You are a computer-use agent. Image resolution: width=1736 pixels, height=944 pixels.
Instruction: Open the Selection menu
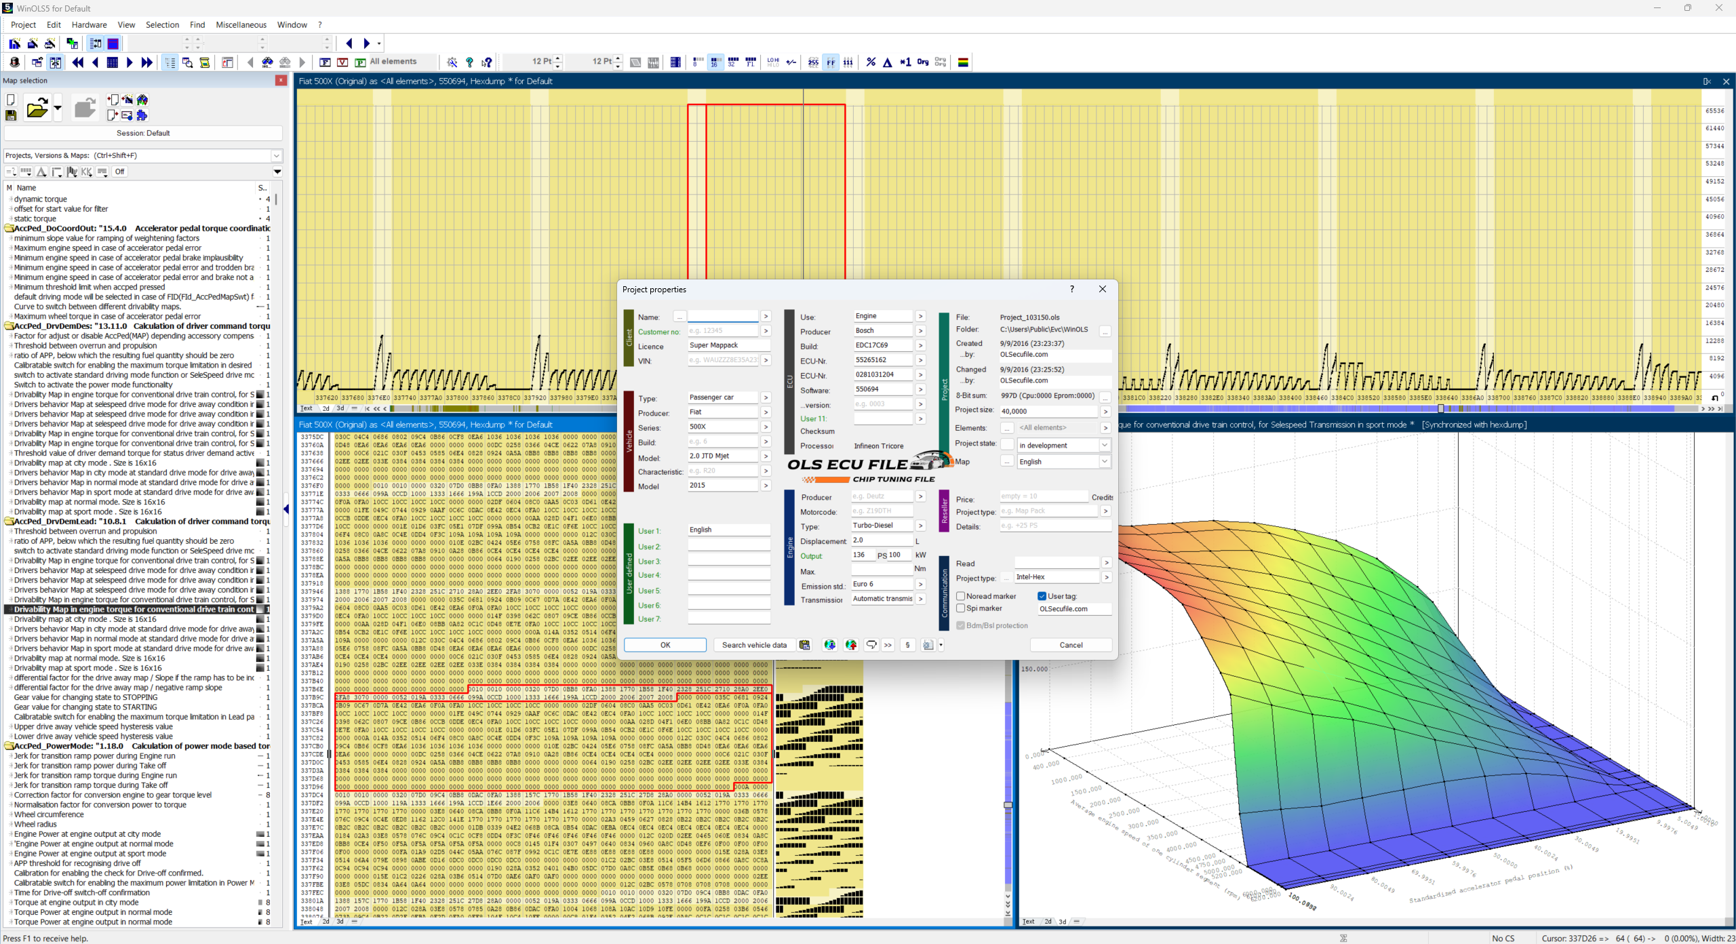pyautogui.click(x=162, y=25)
